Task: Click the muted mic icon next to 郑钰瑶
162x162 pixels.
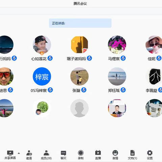Action: pyautogui.click(x=123, y=90)
